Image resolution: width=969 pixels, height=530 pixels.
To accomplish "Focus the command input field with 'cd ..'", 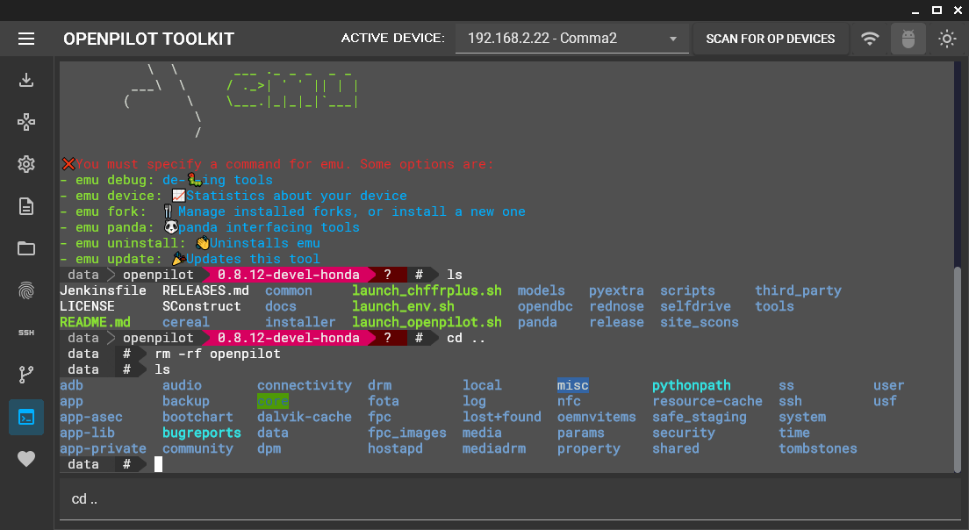I will (x=510, y=499).
